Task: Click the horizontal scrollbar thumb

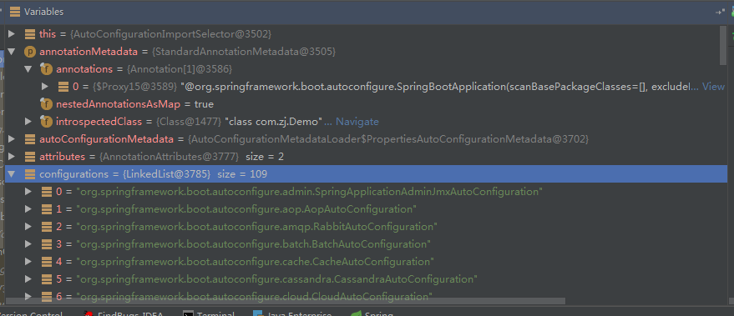Action: [285, 301]
